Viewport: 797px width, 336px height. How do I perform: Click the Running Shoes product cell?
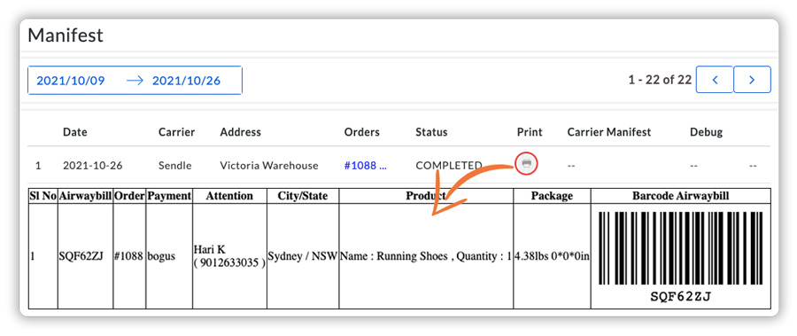click(426, 256)
